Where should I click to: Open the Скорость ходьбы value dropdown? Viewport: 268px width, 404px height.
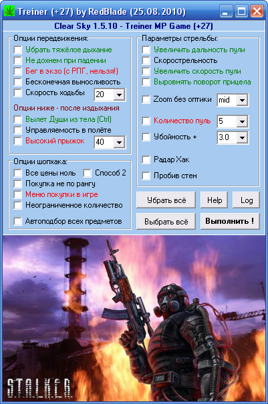pos(119,95)
